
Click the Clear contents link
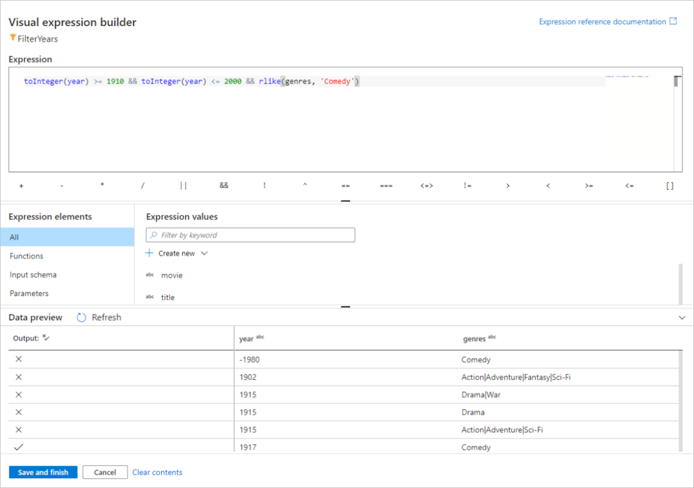(157, 472)
